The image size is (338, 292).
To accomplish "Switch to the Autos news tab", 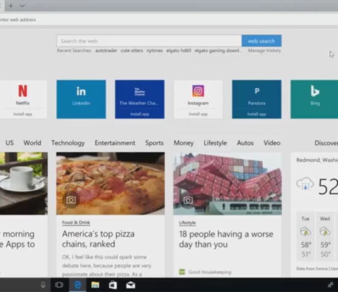I will (x=245, y=143).
